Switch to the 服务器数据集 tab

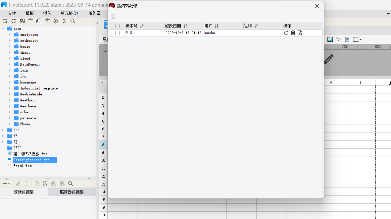(72, 192)
